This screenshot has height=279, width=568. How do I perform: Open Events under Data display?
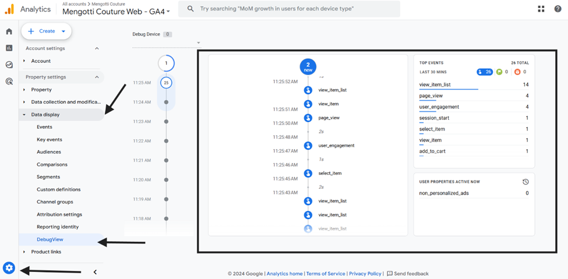pyautogui.click(x=44, y=127)
